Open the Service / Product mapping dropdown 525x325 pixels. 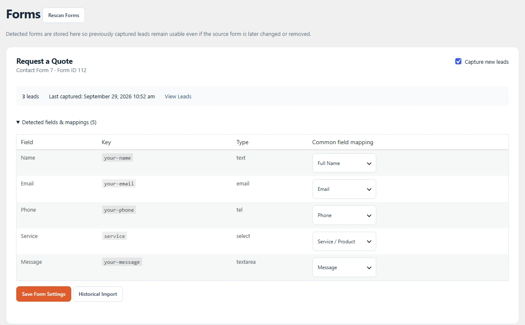pyautogui.click(x=344, y=241)
